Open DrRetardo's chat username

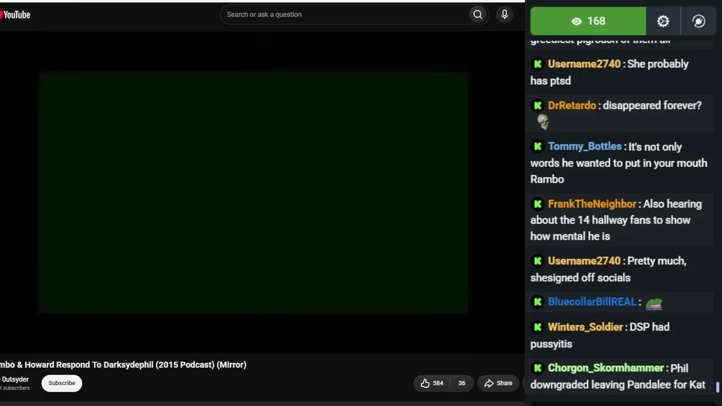[x=571, y=105]
